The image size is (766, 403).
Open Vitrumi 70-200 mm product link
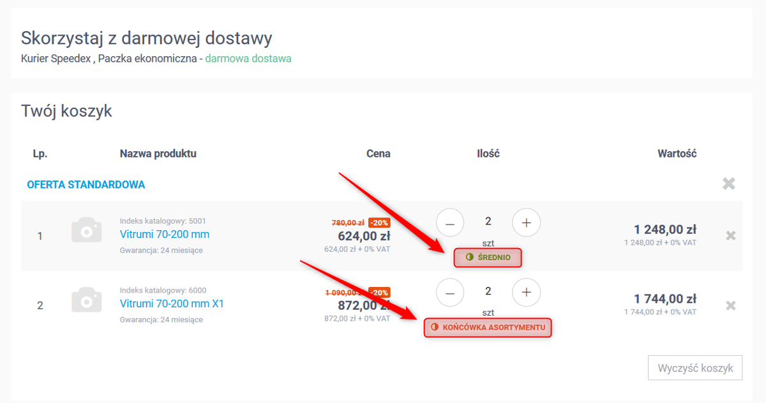pyautogui.click(x=165, y=234)
